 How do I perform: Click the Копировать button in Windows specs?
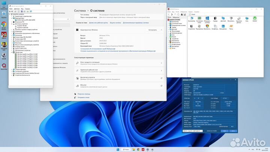153,30
